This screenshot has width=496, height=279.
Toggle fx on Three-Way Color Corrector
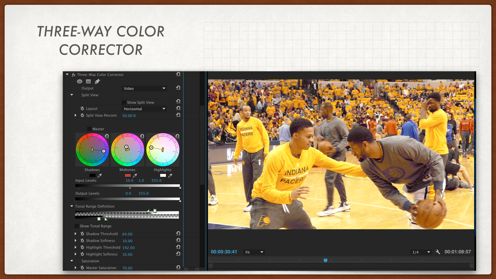tap(73, 75)
